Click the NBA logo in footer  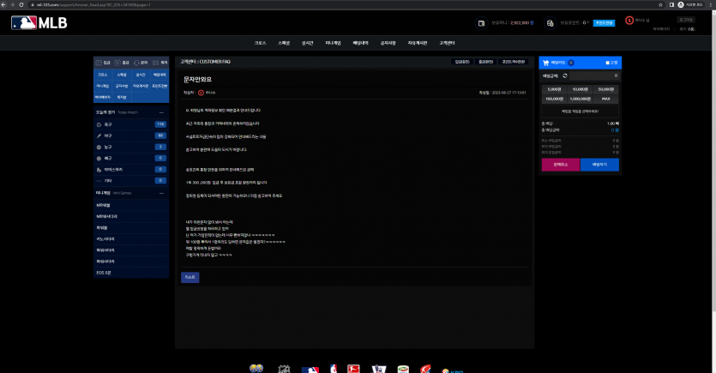click(334, 369)
